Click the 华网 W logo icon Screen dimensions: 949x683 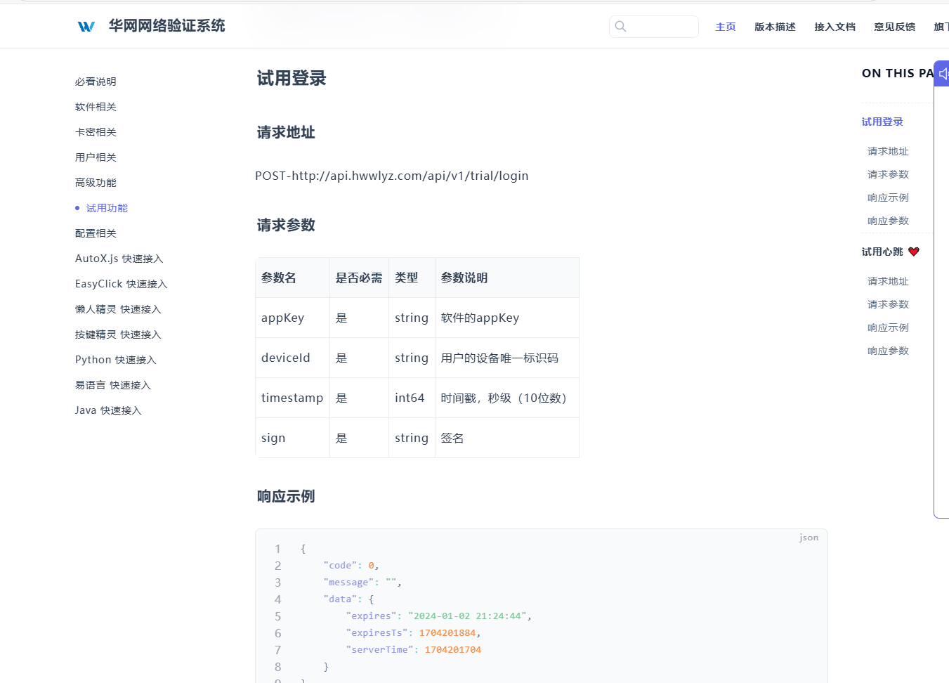pos(86,27)
